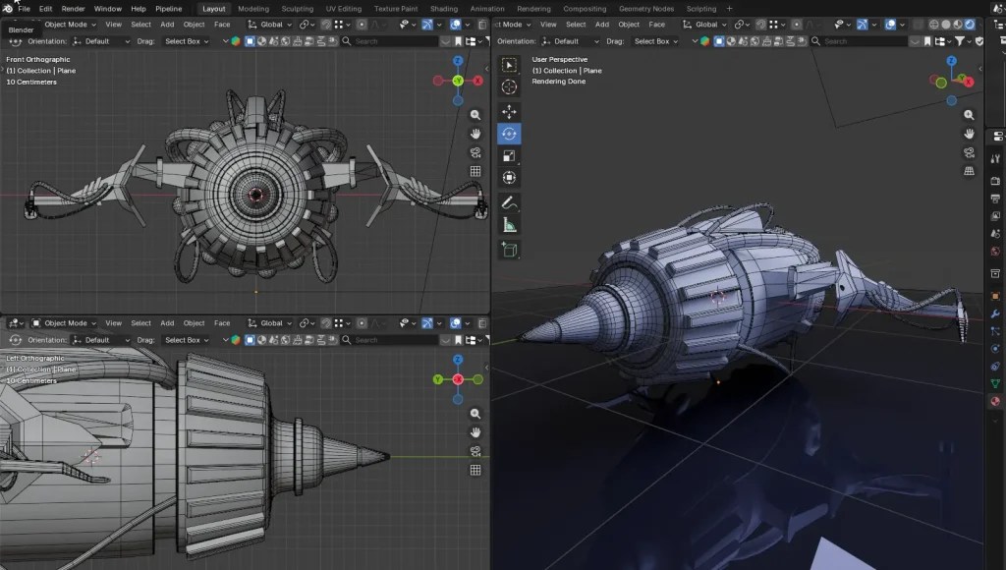This screenshot has width=1006, height=570.
Task: Click pan hand icon in User Perspective viewport
Action: 969,134
